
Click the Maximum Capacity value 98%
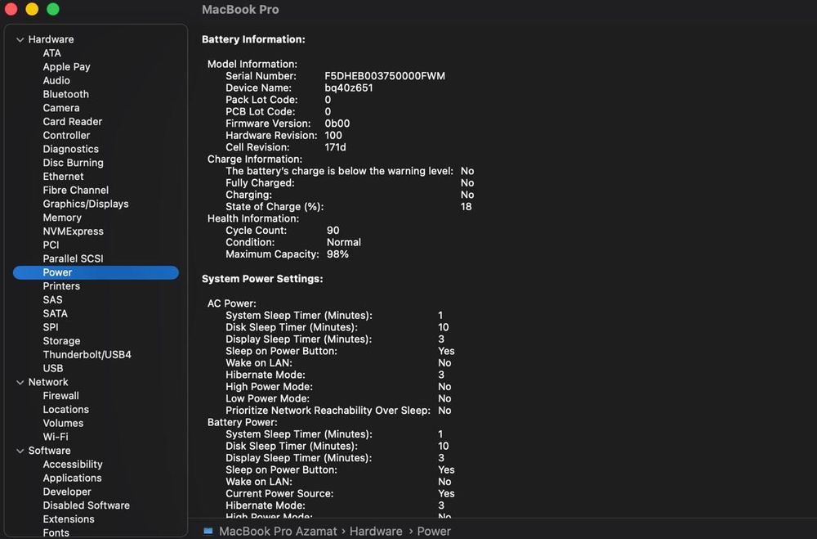tap(337, 254)
